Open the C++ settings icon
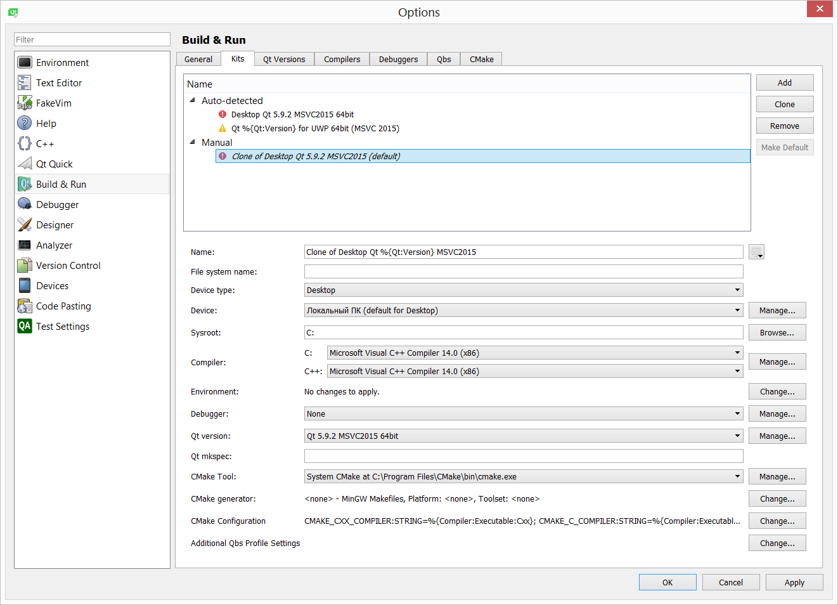The image size is (838, 605). (x=25, y=143)
